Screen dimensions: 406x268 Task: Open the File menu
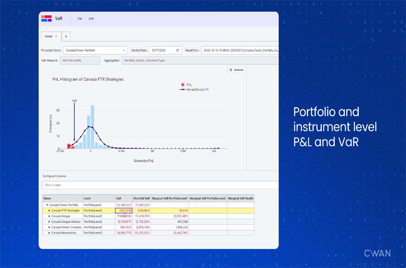pos(80,18)
